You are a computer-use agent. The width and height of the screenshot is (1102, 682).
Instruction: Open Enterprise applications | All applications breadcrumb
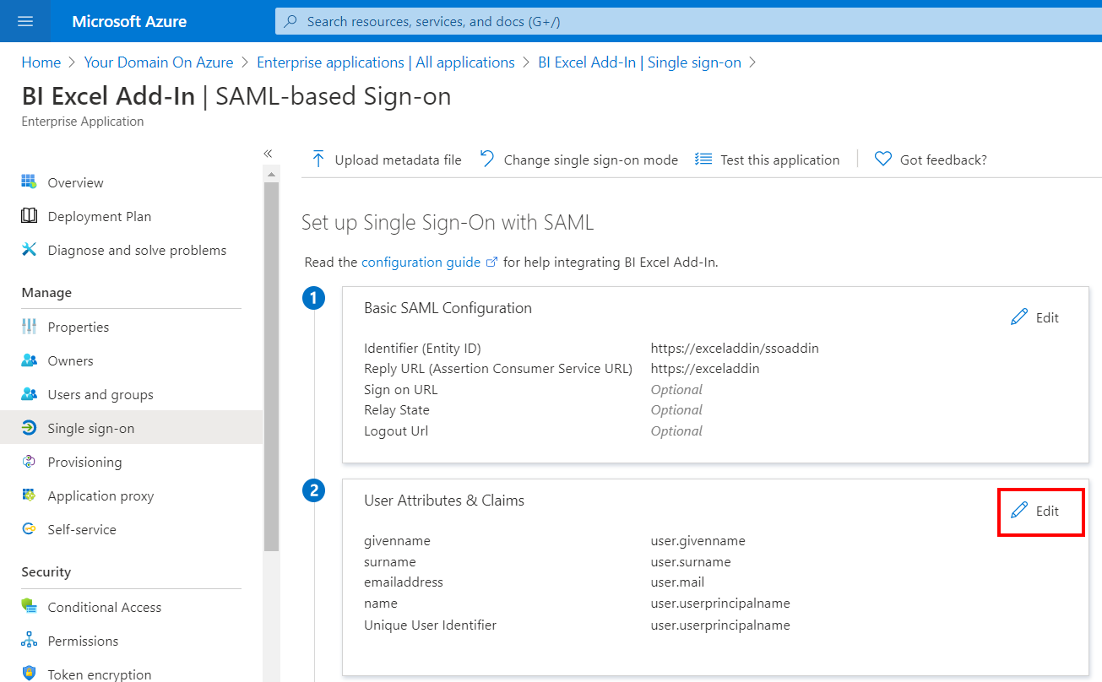click(386, 62)
